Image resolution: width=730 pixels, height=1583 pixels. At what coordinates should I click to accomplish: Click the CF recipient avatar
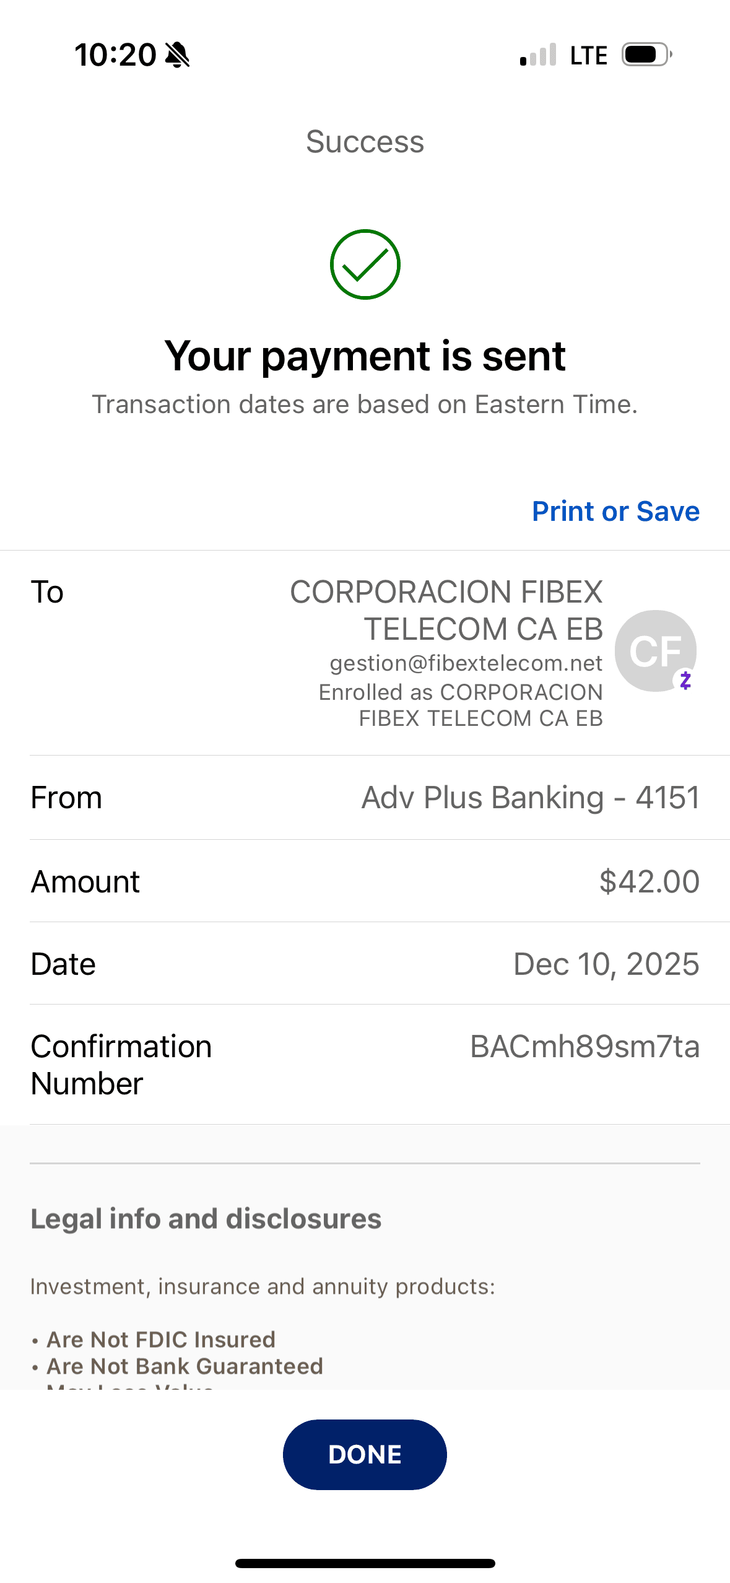654,650
